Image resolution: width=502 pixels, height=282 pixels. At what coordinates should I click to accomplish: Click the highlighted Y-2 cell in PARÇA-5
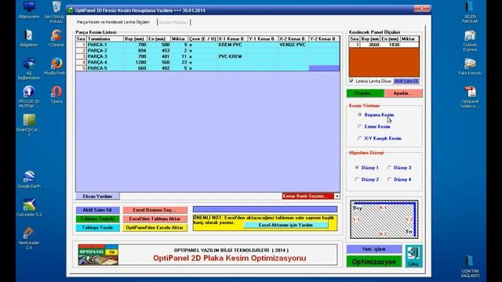click(x=324, y=68)
